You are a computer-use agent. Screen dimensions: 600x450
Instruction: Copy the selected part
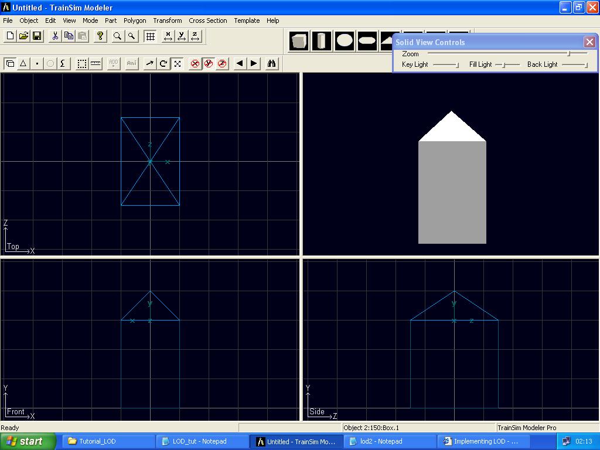click(x=69, y=36)
